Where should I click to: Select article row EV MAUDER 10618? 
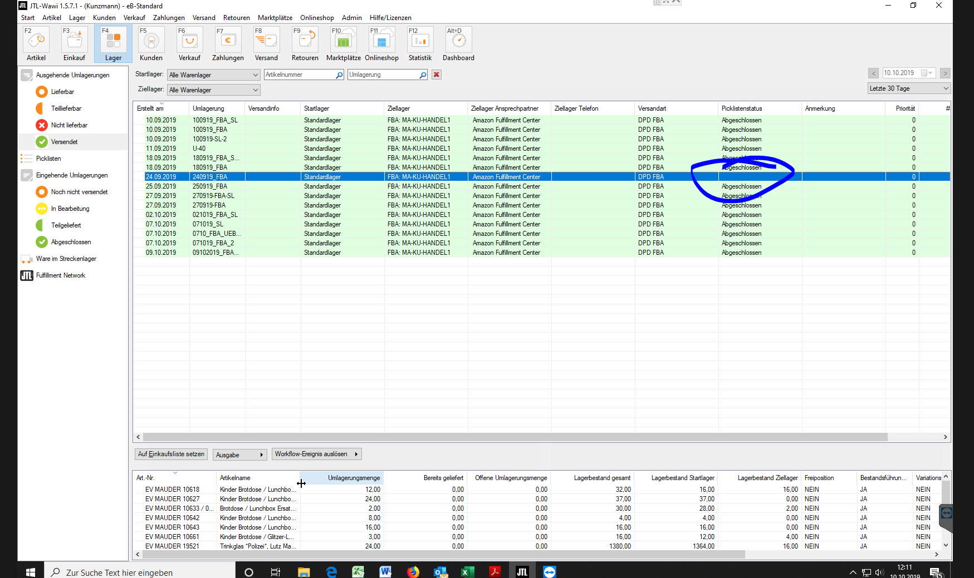pyautogui.click(x=537, y=490)
